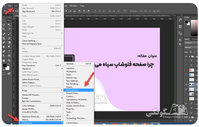Screen dimensions: 199x127
Task: Click the 3D rotate object icon
Action: 141,11
